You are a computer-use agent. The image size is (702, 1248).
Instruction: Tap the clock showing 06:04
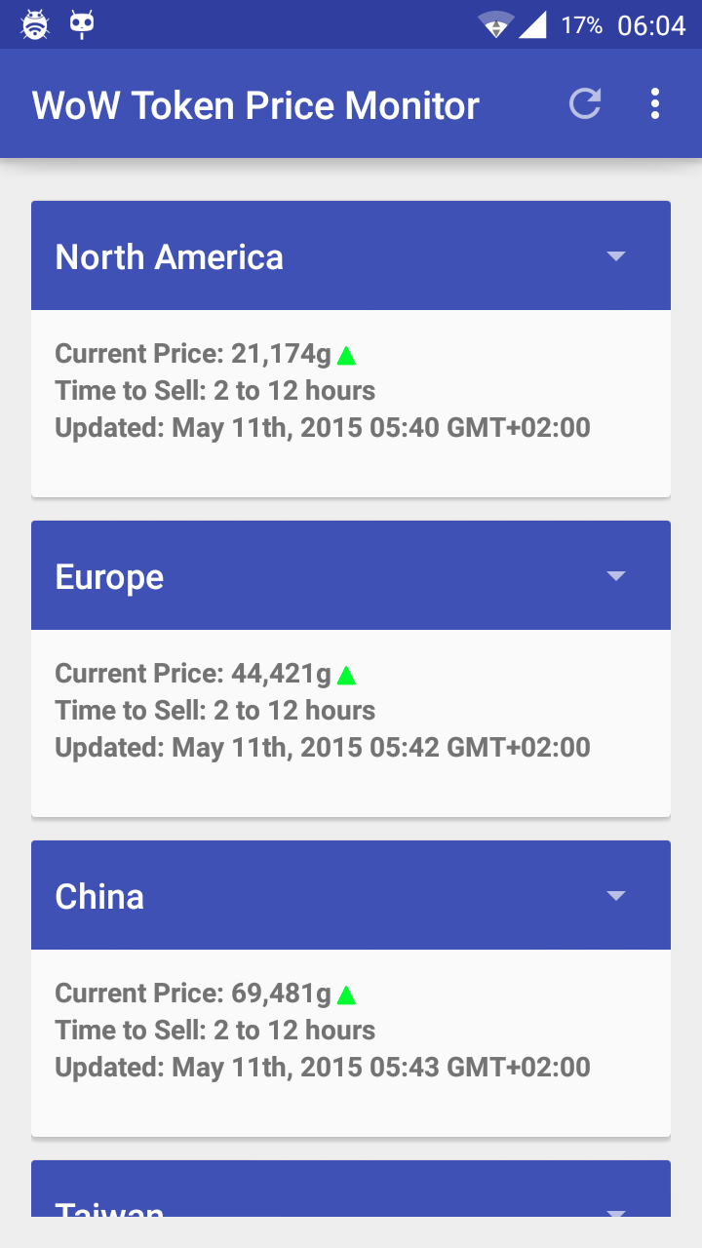click(x=651, y=26)
